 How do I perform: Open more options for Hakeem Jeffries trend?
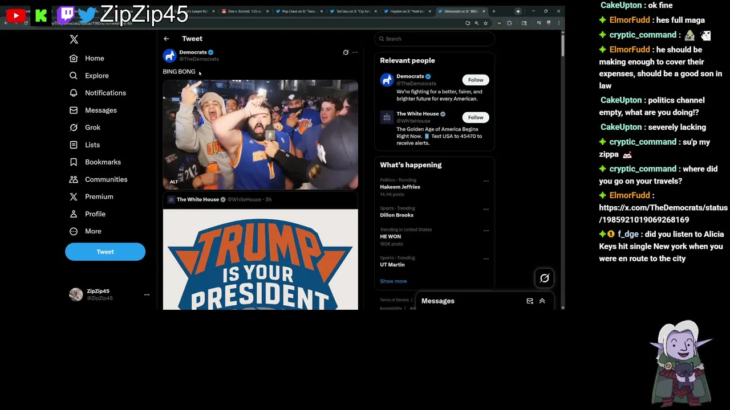[x=486, y=181]
